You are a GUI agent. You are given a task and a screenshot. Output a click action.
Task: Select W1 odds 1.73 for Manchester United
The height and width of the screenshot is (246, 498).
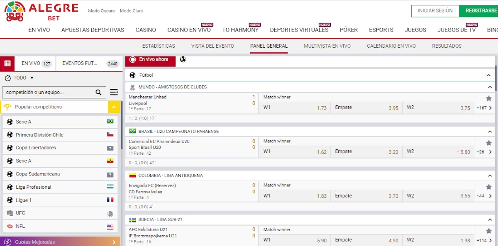295,107
